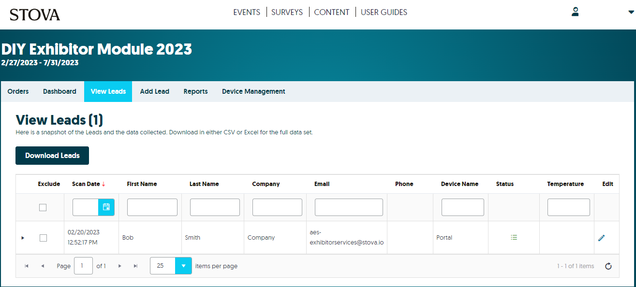Check Exclude for the Bob Smith lead
Image resolution: width=636 pixels, height=287 pixels.
[x=43, y=238]
